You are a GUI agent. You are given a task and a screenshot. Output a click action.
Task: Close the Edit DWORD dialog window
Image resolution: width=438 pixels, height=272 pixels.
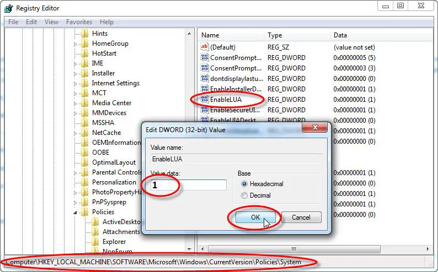click(x=315, y=127)
